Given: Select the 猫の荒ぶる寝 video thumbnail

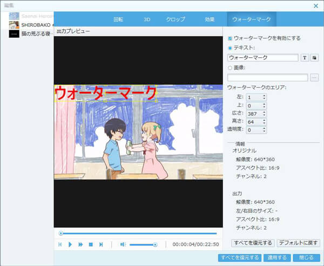Looking at the screenshot, I should coord(14,34).
